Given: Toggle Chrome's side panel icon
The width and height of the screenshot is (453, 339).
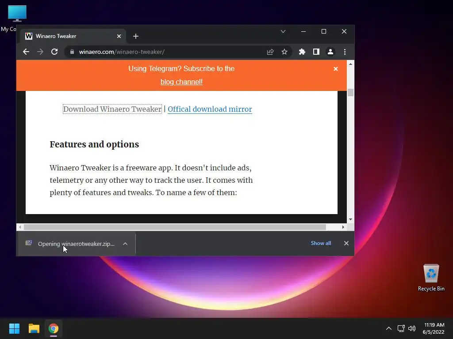Looking at the screenshot, I should pyautogui.click(x=316, y=52).
